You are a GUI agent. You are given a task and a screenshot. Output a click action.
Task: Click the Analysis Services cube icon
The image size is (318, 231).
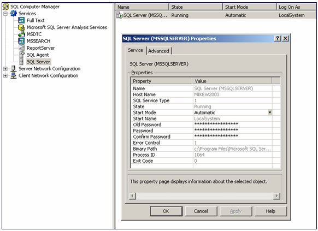coord(21,27)
